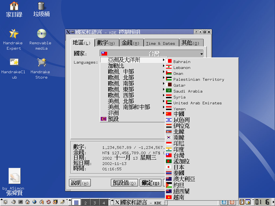The width and height of the screenshot is (275, 206).
Task: Open the Klipper clipboard tray icon
Action: pyautogui.click(x=242, y=202)
